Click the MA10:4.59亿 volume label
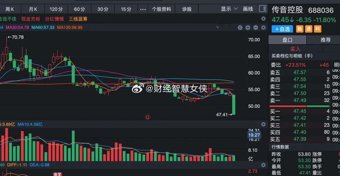 coord(30,124)
